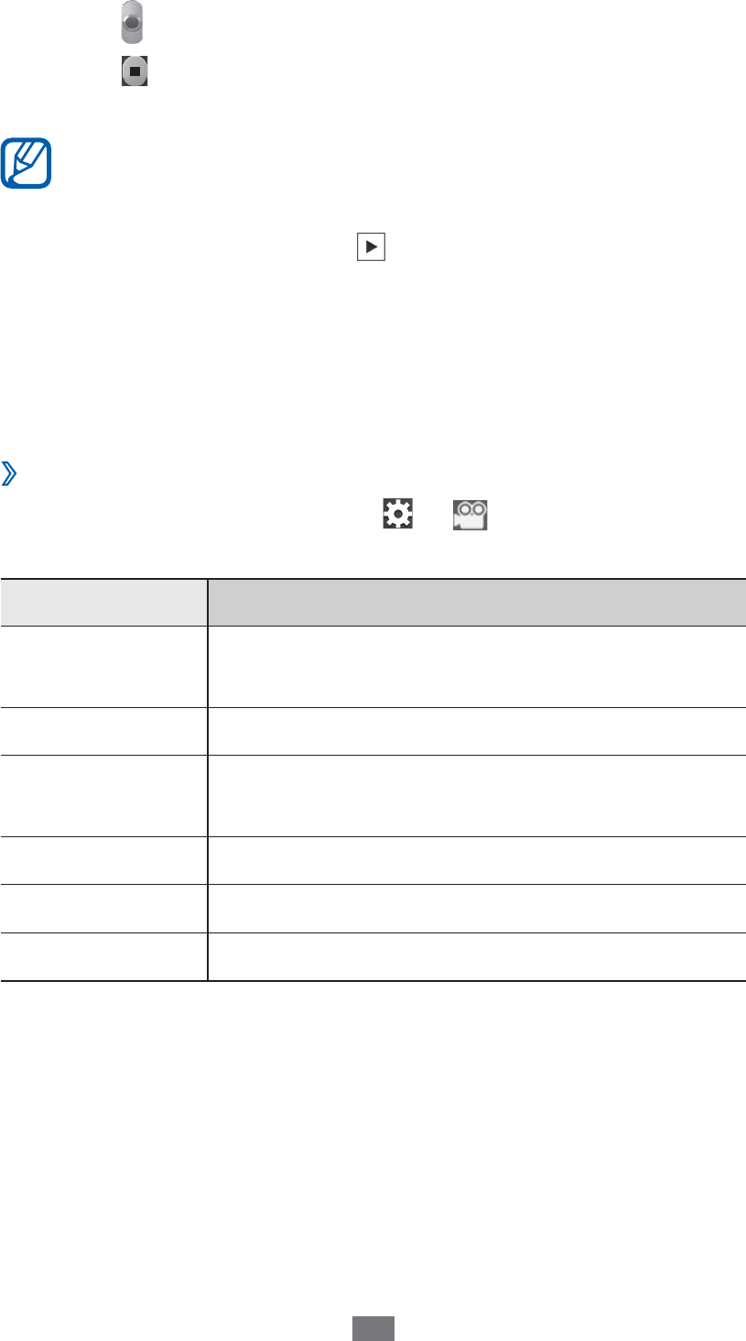Click the blue note pencil icon
The image size is (746, 1341).
(x=27, y=162)
